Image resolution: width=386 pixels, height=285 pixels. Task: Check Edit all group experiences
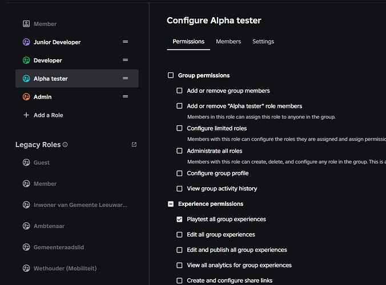pos(179,235)
